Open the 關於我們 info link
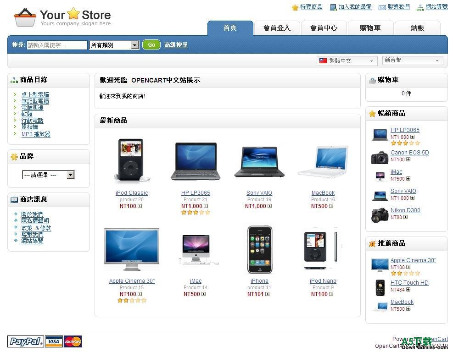The width and height of the screenshot is (453, 352). tap(32, 214)
